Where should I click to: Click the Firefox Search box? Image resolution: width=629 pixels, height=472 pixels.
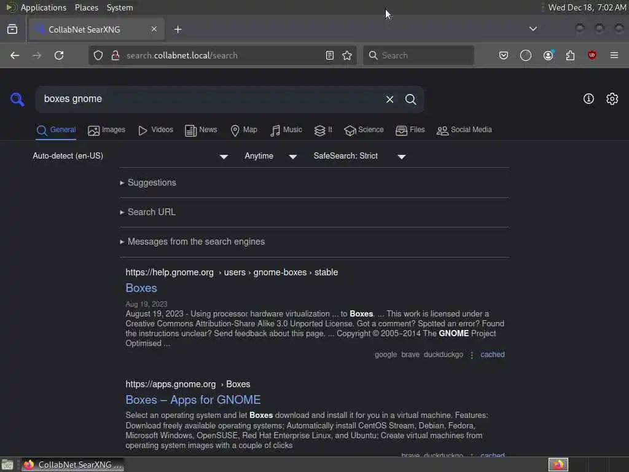[x=418, y=55]
